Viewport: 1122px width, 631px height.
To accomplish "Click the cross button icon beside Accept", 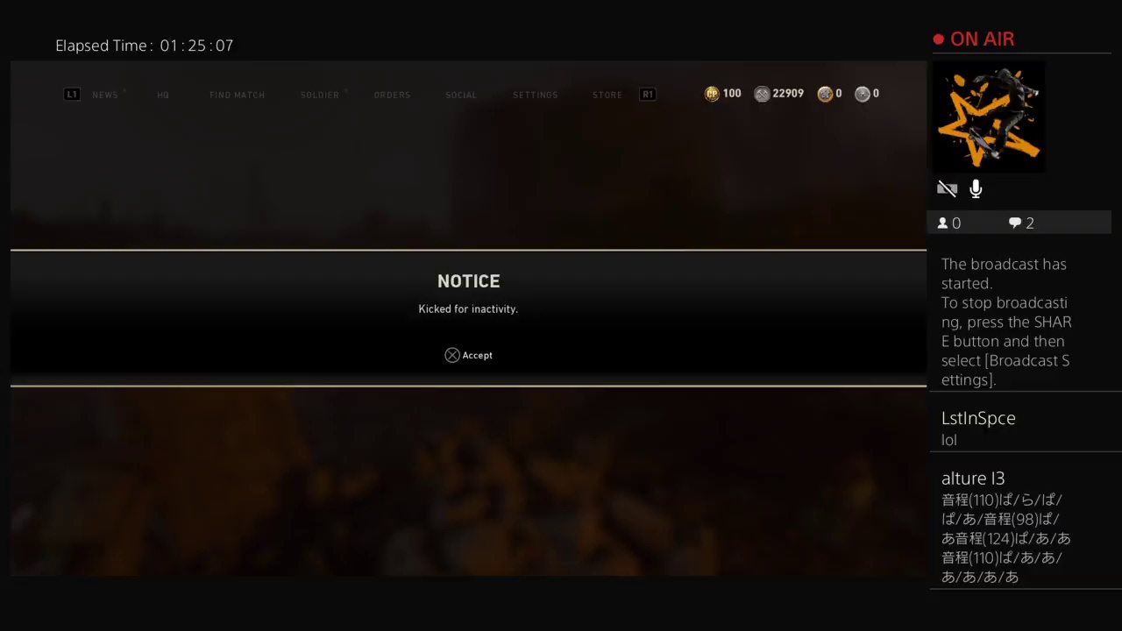I will (452, 355).
